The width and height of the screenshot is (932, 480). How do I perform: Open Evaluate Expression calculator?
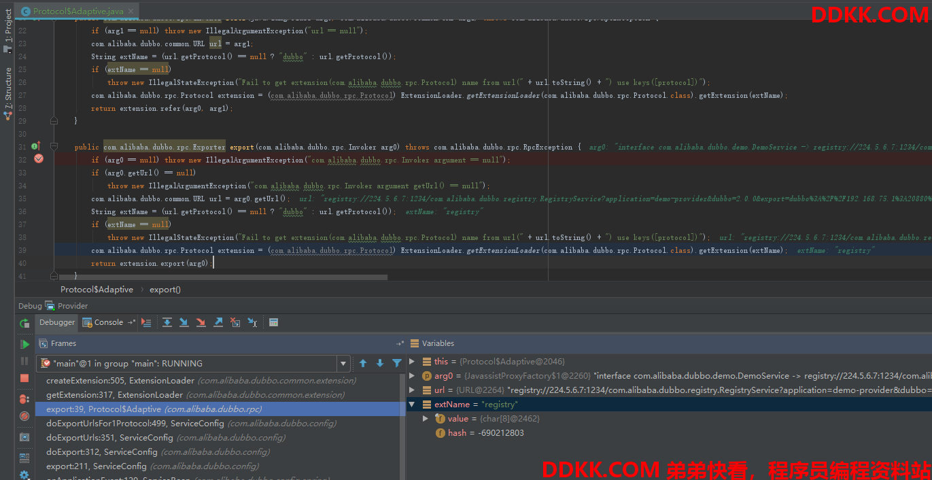[x=273, y=322]
